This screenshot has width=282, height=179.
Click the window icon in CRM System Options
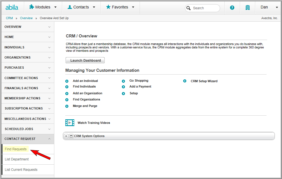71,136
